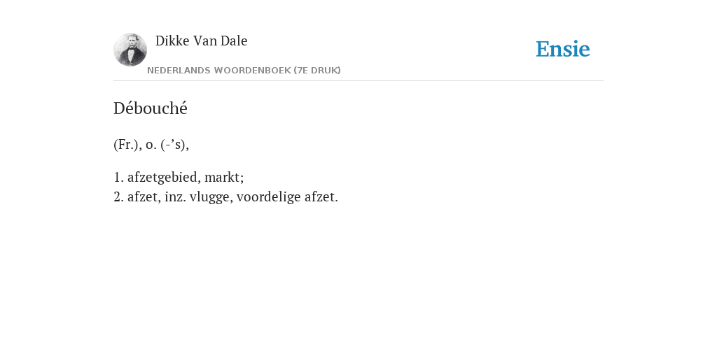
Task: Click the word afzetgebied in definition 1
Action: point(164,177)
